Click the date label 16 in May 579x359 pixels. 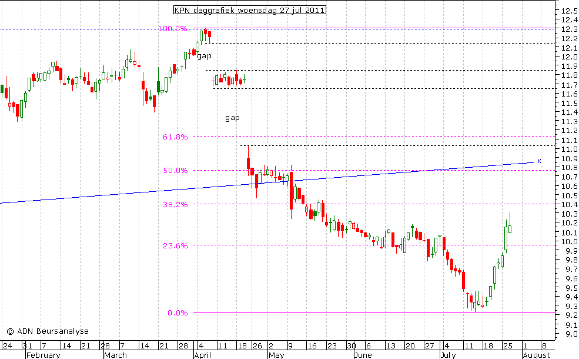(312, 346)
